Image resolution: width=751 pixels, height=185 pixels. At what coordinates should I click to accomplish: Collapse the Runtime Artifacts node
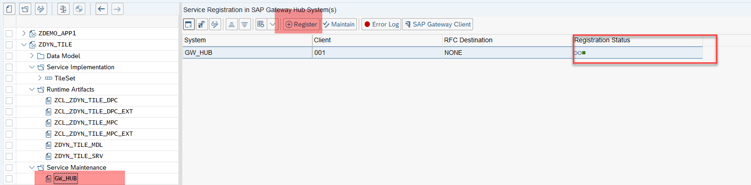(32, 89)
